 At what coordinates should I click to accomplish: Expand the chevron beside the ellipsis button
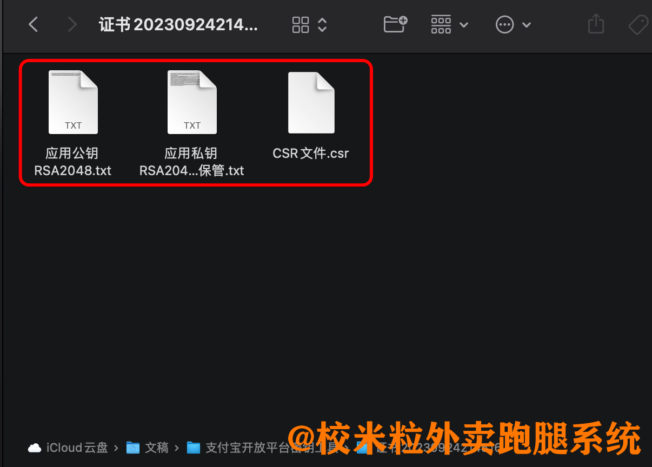click(527, 25)
